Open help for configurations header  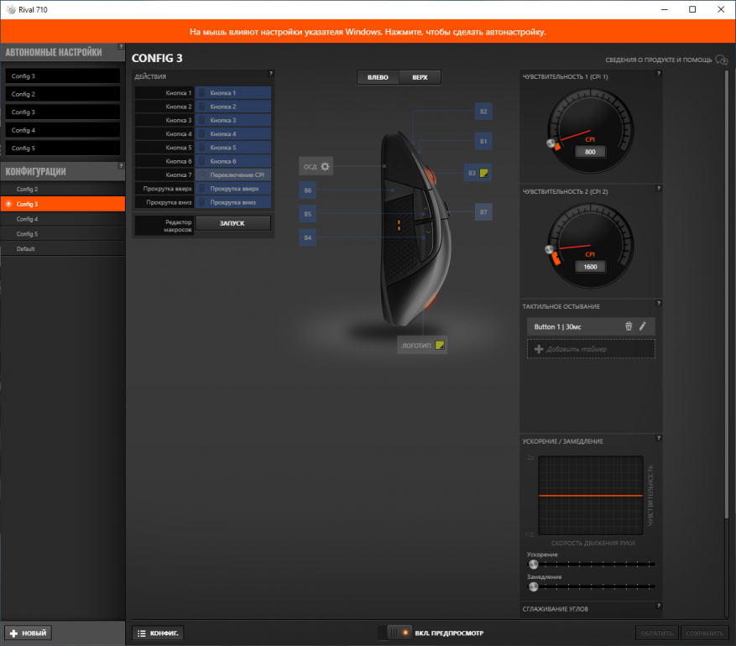pos(121,165)
